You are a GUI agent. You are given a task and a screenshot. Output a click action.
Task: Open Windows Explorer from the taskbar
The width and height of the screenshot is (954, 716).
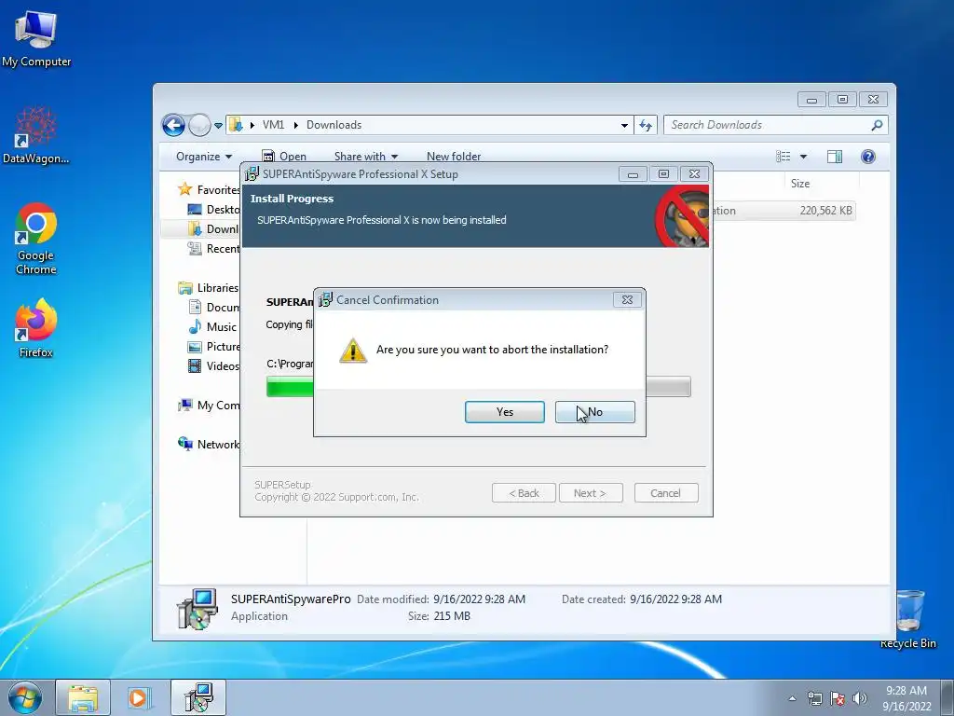(83, 697)
